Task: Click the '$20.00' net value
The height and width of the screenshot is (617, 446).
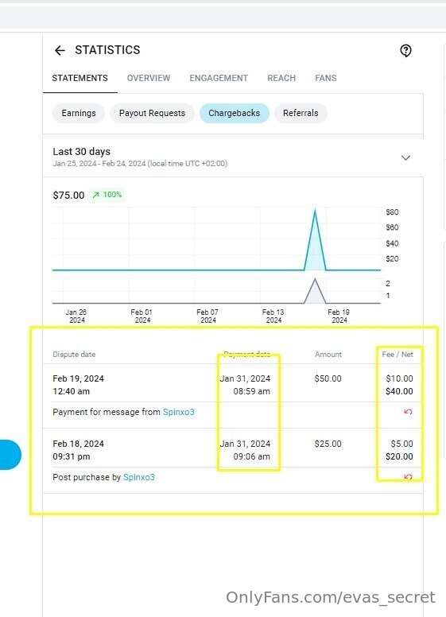Action: coord(399,457)
